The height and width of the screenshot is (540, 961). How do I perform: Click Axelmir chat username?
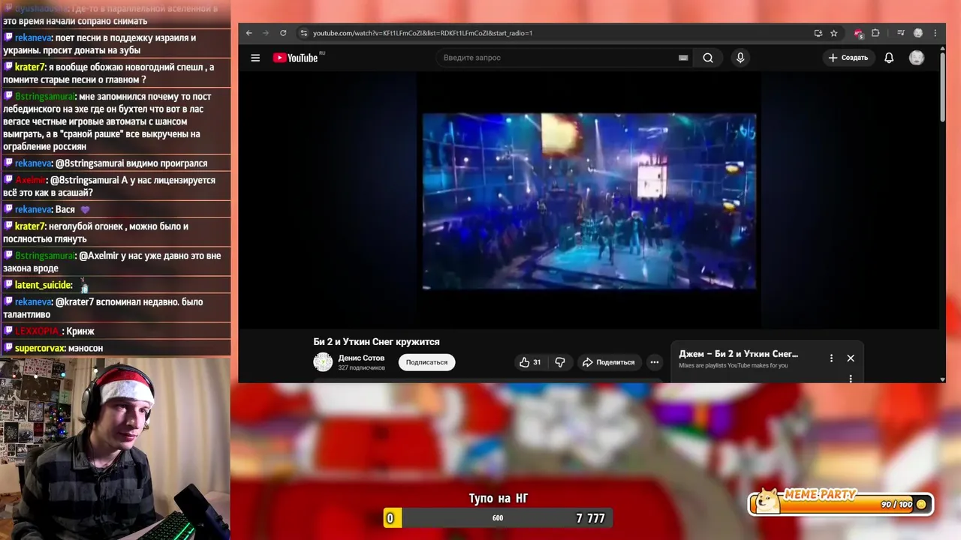coord(31,180)
